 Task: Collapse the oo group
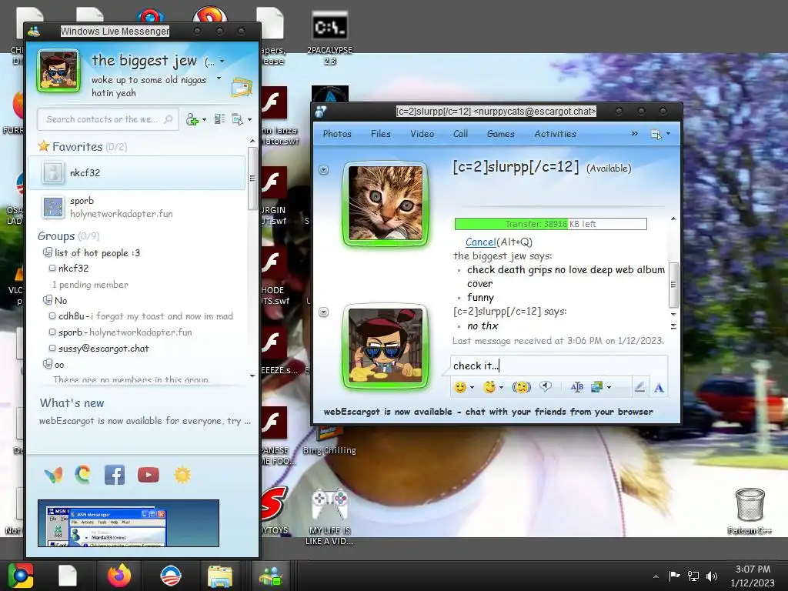pos(47,364)
